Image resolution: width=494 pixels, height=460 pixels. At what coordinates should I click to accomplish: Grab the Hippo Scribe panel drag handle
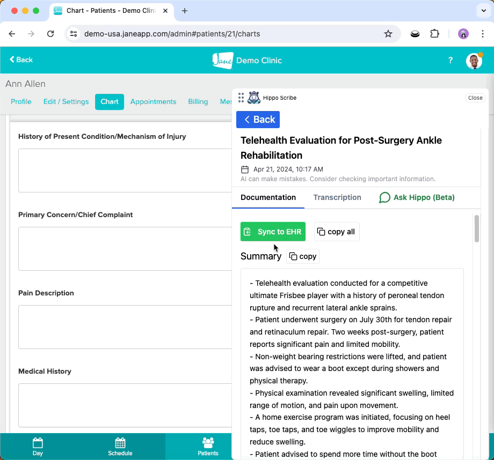[241, 98]
